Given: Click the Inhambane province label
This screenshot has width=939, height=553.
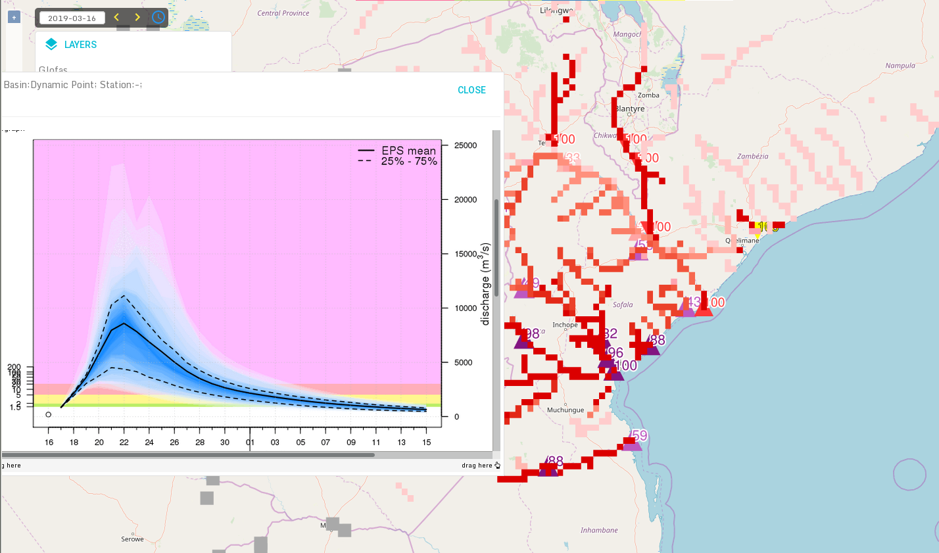Looking at the screenshot, I should coord(599,530).
